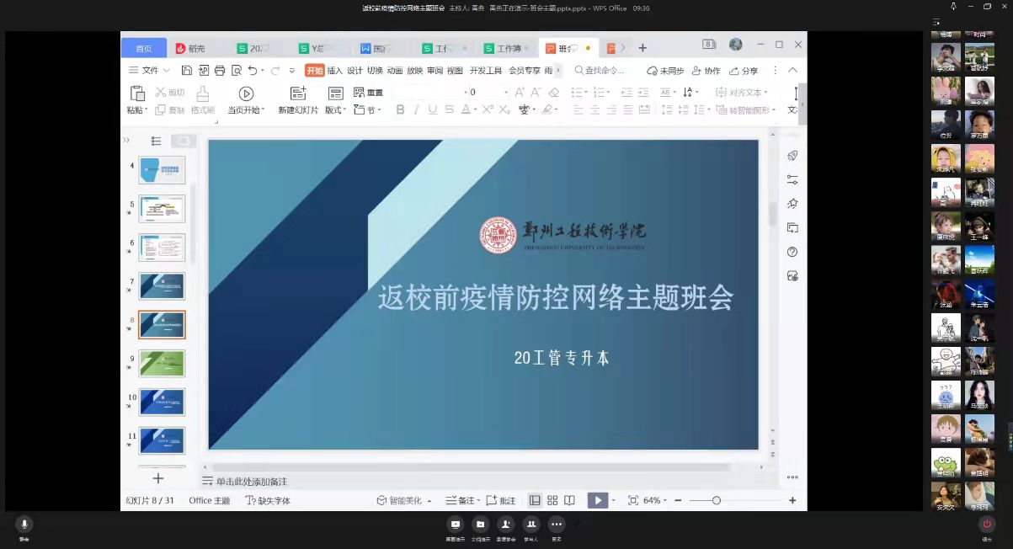Open the help question-mark icon in sidebar
Viewport: 1013px width, 549px height.
coord(792,252)
